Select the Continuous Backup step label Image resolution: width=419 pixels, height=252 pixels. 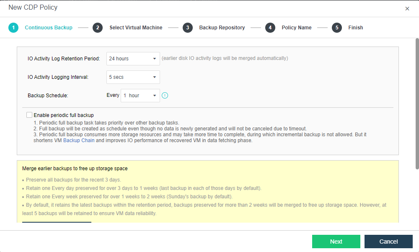tap(49, 28)
